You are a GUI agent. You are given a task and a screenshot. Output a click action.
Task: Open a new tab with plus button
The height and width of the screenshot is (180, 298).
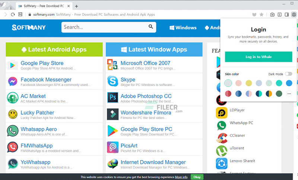point(76,6)
